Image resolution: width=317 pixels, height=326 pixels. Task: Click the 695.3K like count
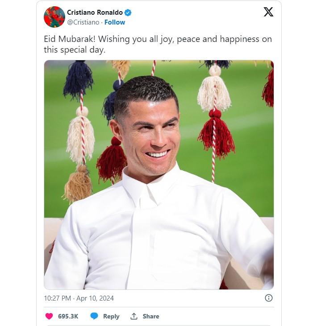tap(68, 316)
